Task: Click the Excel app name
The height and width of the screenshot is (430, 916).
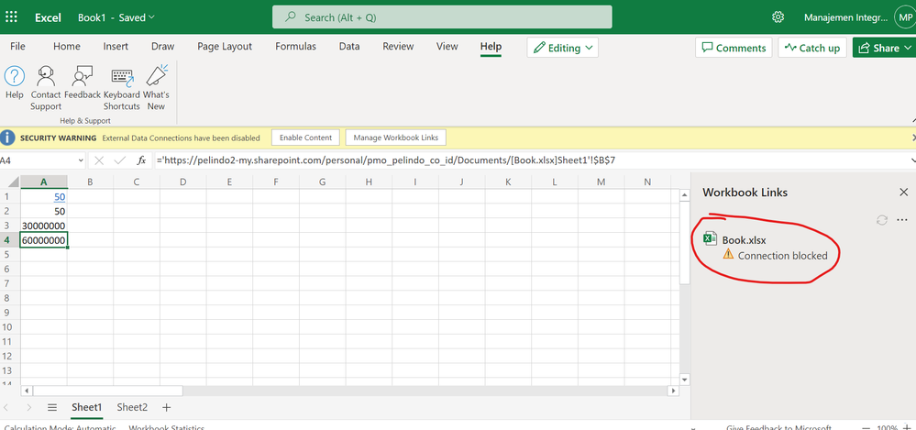Action: [x=48, y=17]
